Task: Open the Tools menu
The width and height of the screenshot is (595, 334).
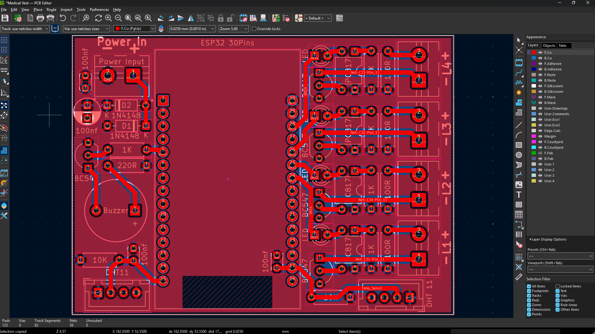Action: [x=81, y=10]
